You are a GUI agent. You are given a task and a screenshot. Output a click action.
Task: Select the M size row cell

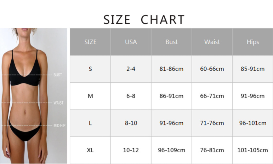90,96
